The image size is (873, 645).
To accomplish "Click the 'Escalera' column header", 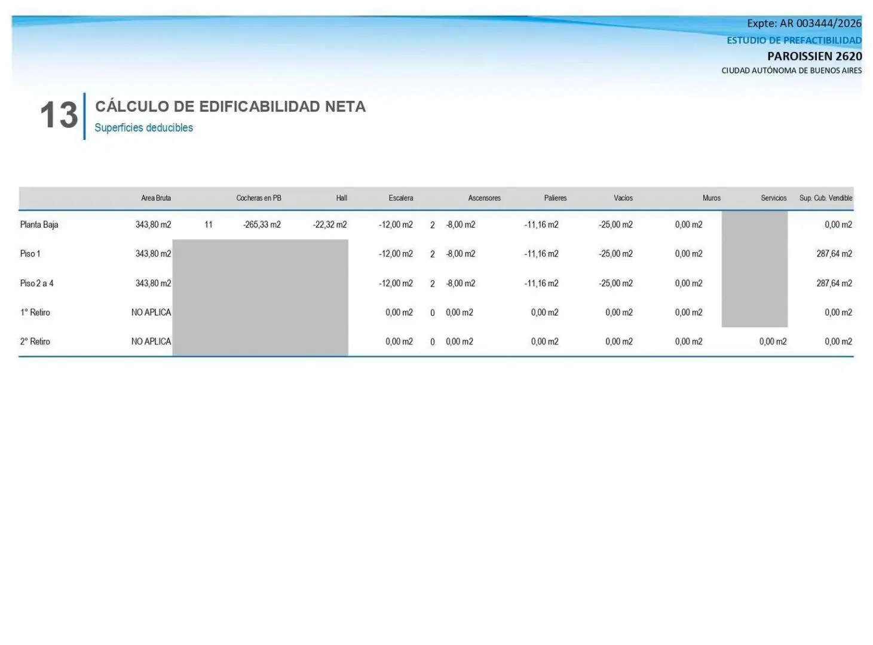I will coord(401,198).
